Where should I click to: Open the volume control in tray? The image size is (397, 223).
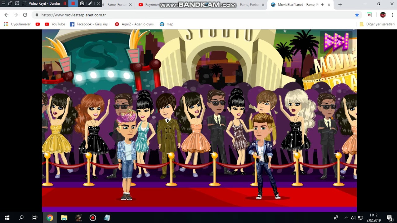click(353, 218)
